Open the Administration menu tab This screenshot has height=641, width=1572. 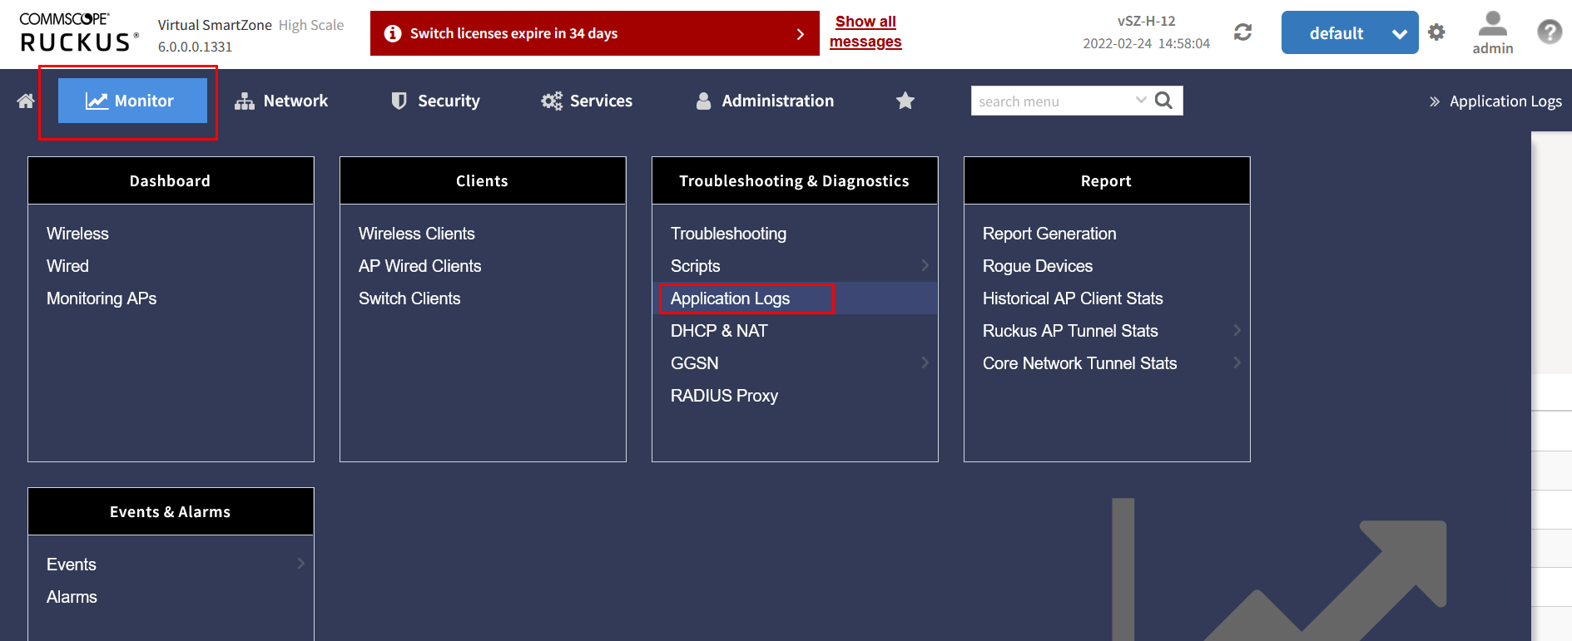pyautogui.click(x=765, y=101)
